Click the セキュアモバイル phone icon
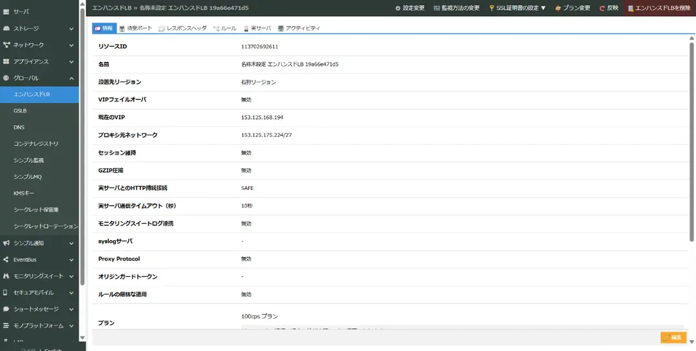The image size is (696, 351). tap(6, 292)
